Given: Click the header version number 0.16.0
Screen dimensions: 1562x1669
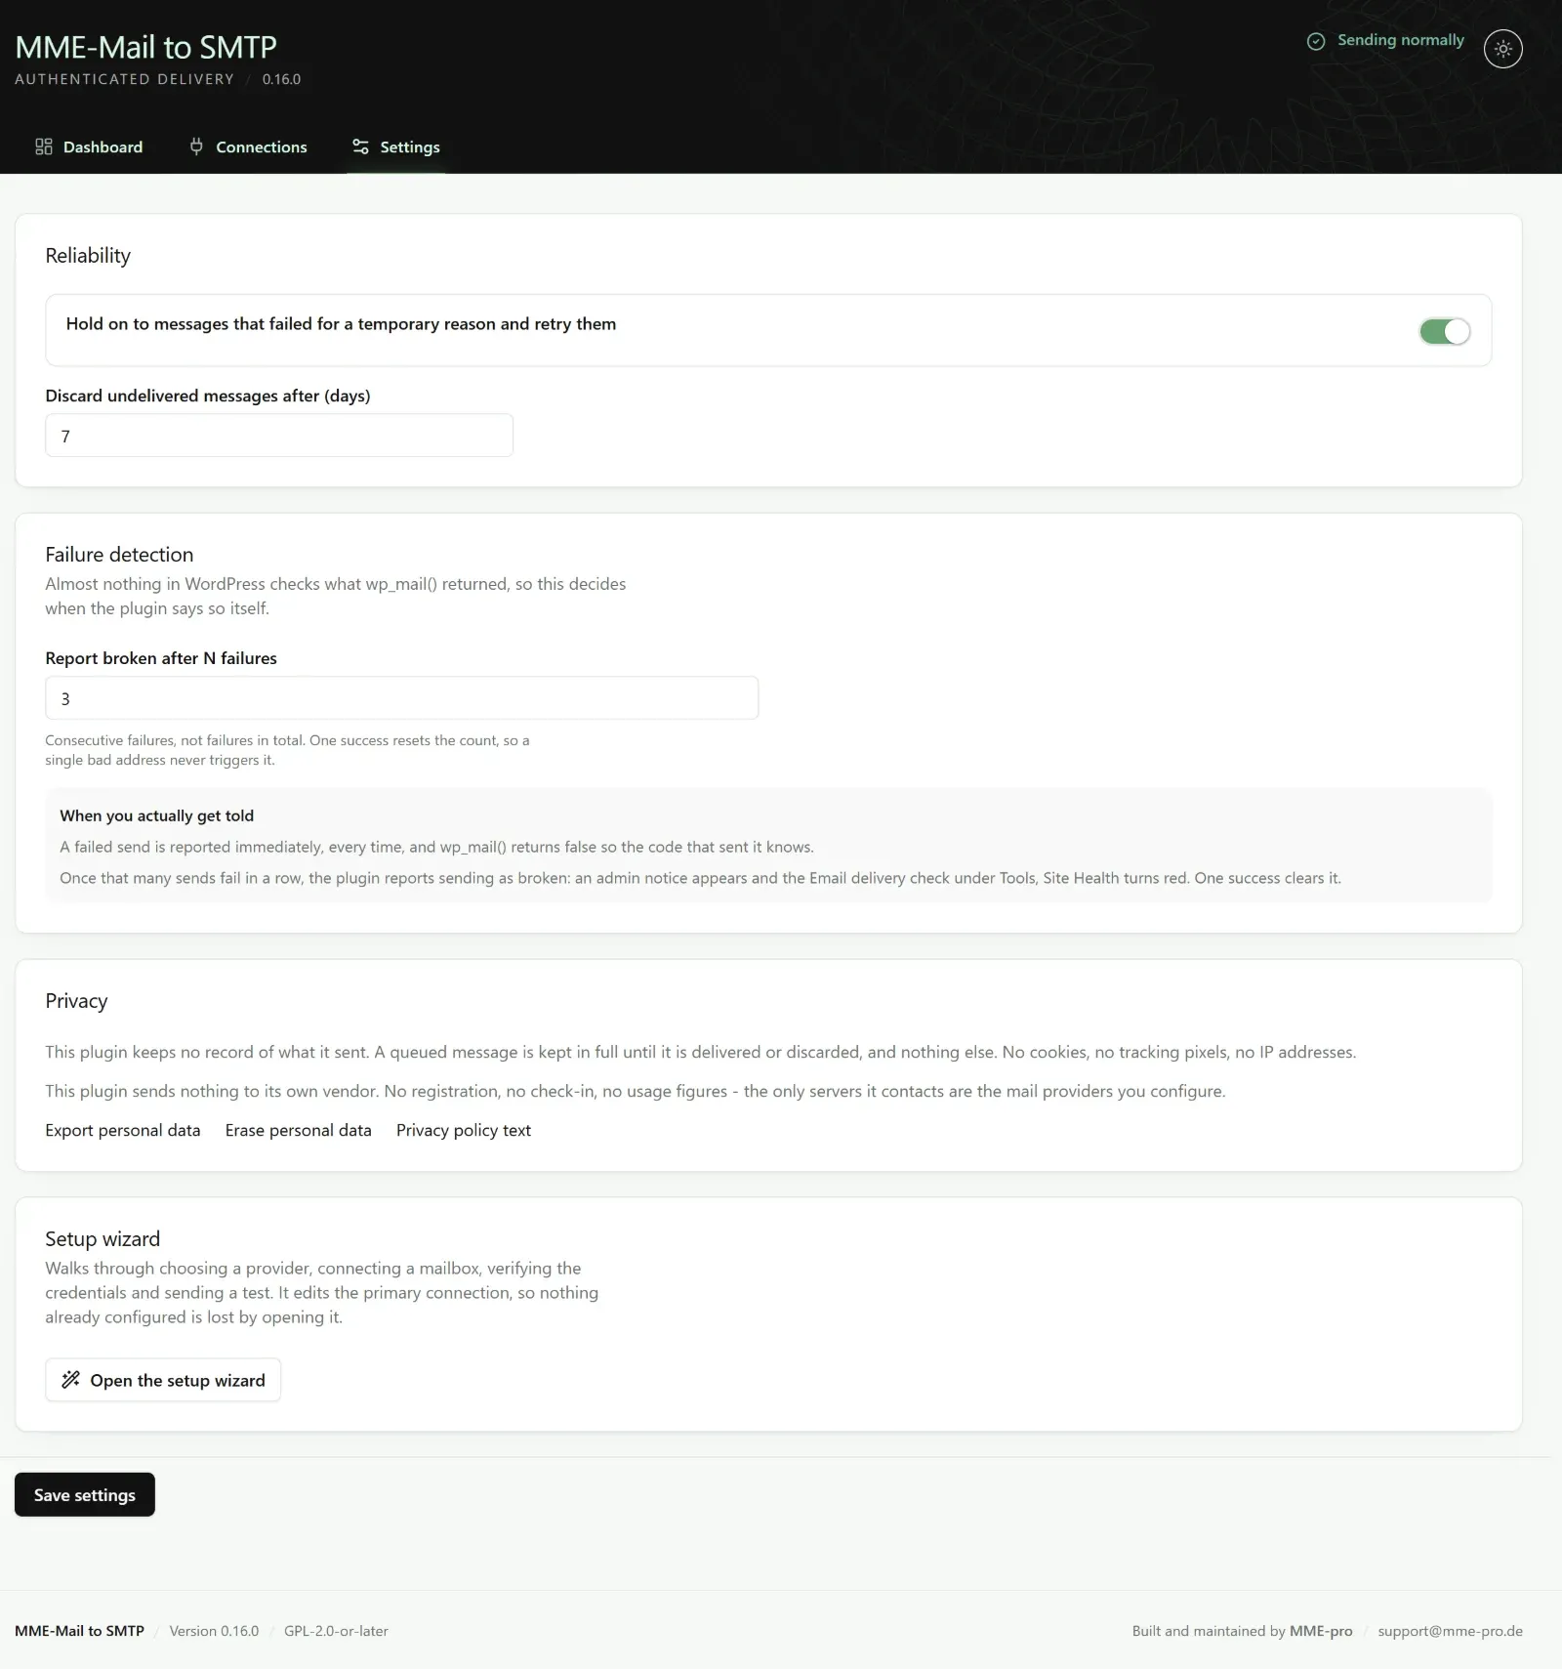Looking at the screenshot, I should tap(281, 79).
